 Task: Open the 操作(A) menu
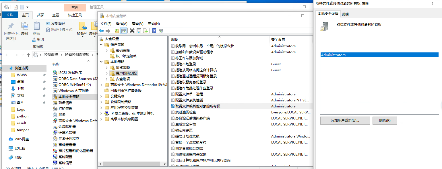(121, 24)
